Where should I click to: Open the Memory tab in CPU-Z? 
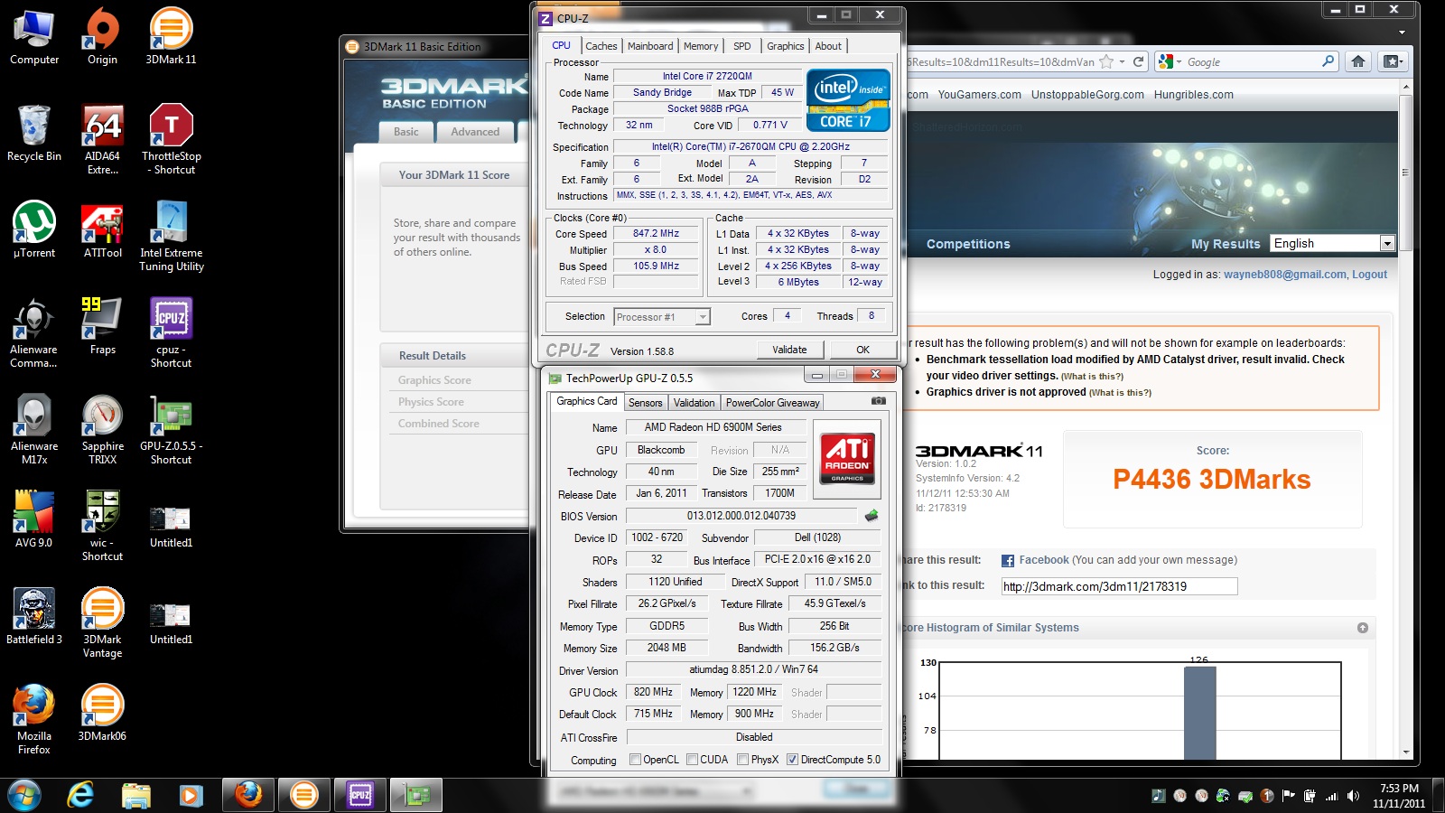point(701,46)
